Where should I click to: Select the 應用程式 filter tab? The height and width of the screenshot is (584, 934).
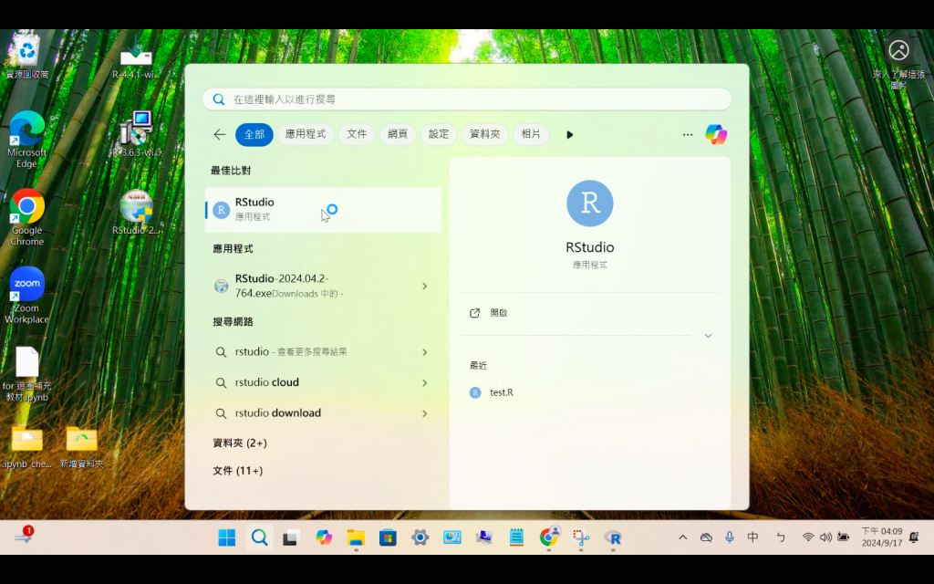point(306,135)
